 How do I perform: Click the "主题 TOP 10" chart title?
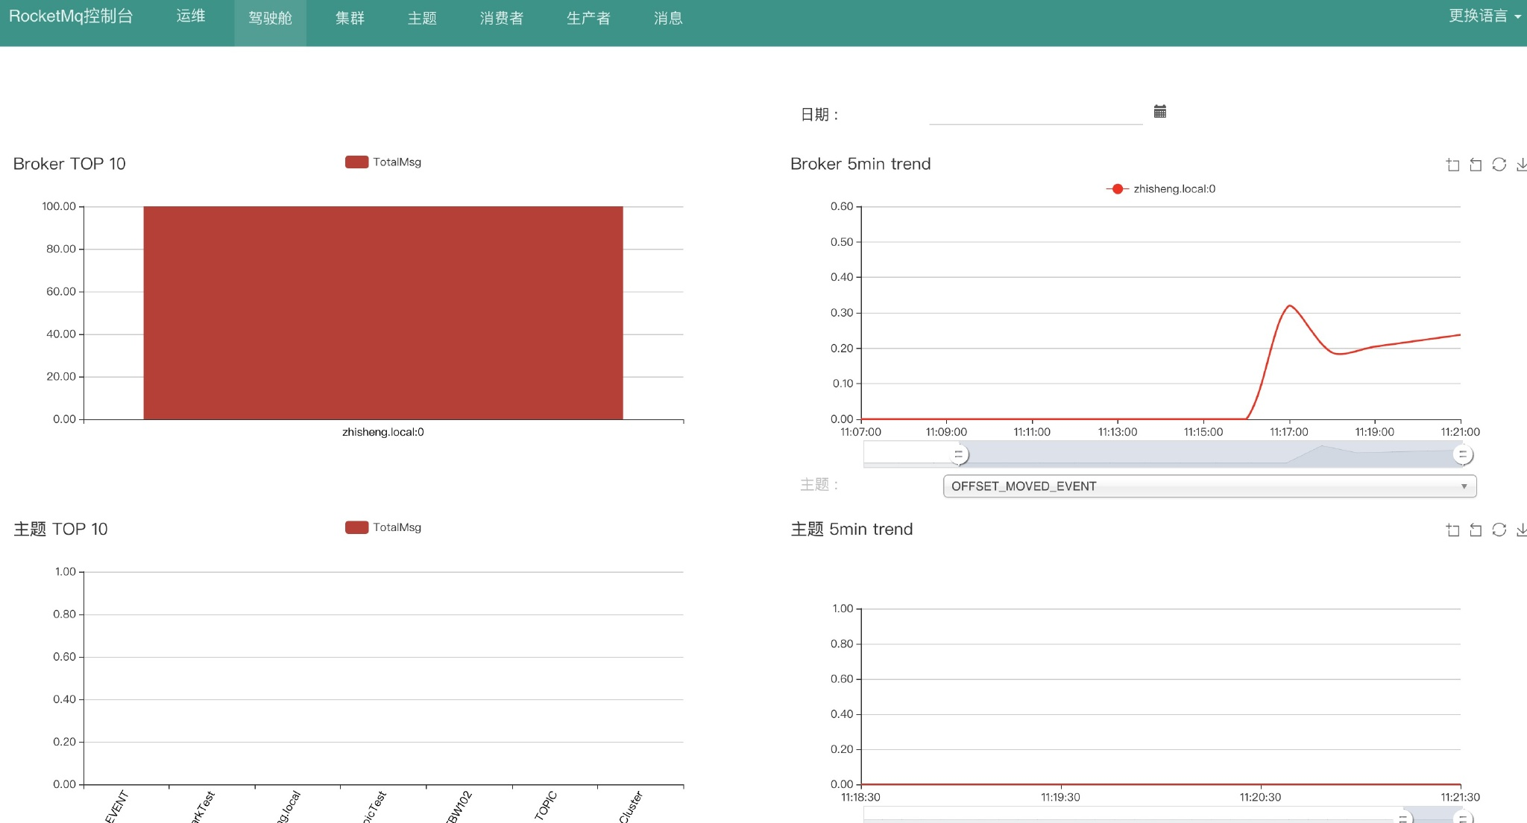[x=60, y=530]
